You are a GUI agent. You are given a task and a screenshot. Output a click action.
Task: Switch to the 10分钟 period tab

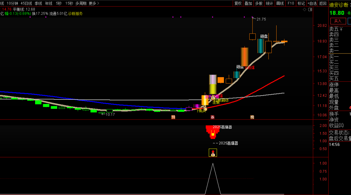[x=12, y=3]
